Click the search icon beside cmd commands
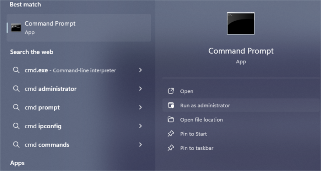321x171 pixels. 16,145
